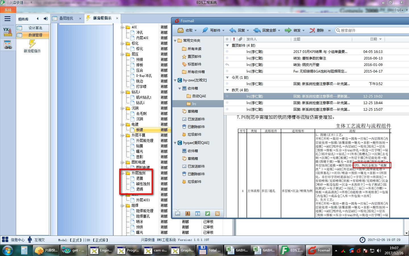Click the YX factory icon in sidebar

point(8,32)
